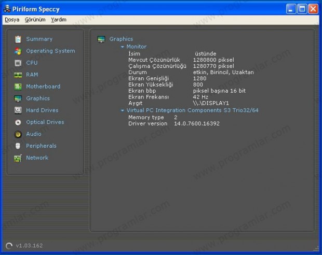Click the 14.0.7600.16392 driver value
The image size is (322, 255).
click(197, 123)
